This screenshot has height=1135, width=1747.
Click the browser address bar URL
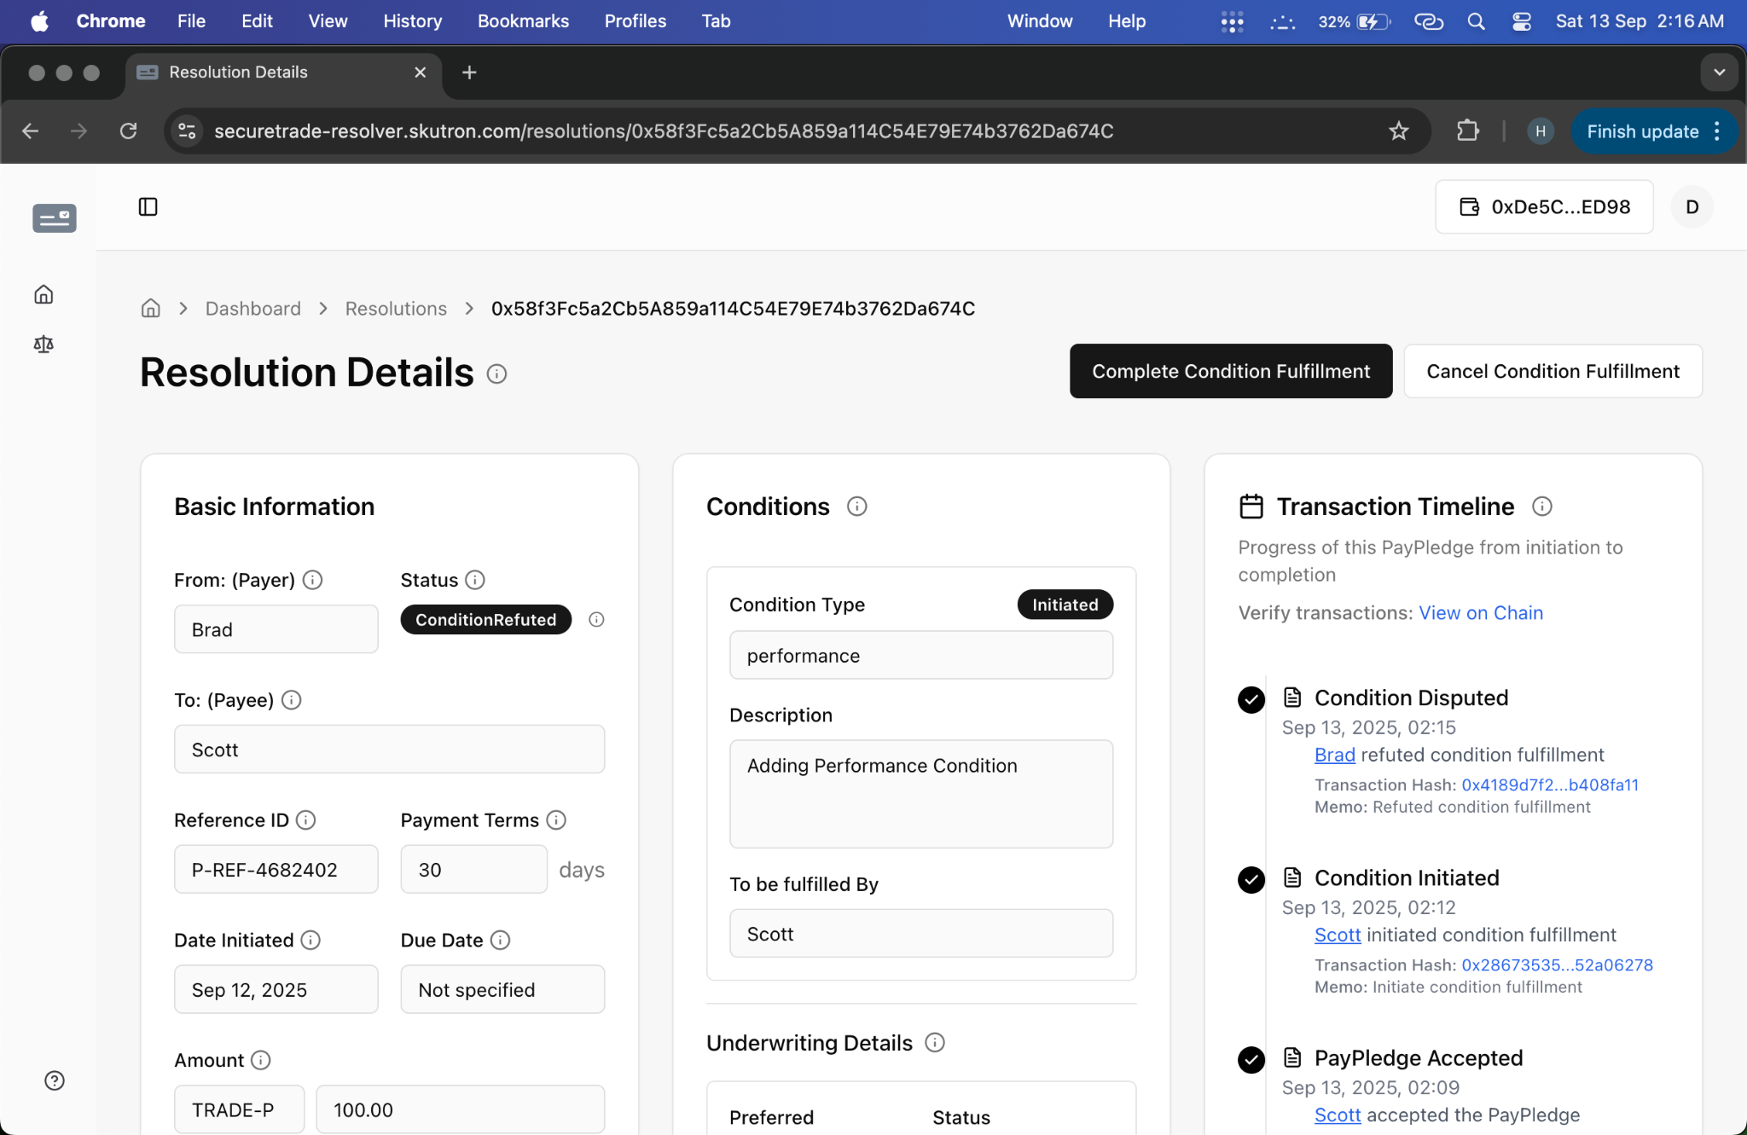coord(664,131)
